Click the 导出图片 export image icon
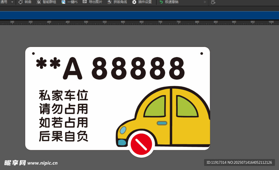 tap(85, 2)
